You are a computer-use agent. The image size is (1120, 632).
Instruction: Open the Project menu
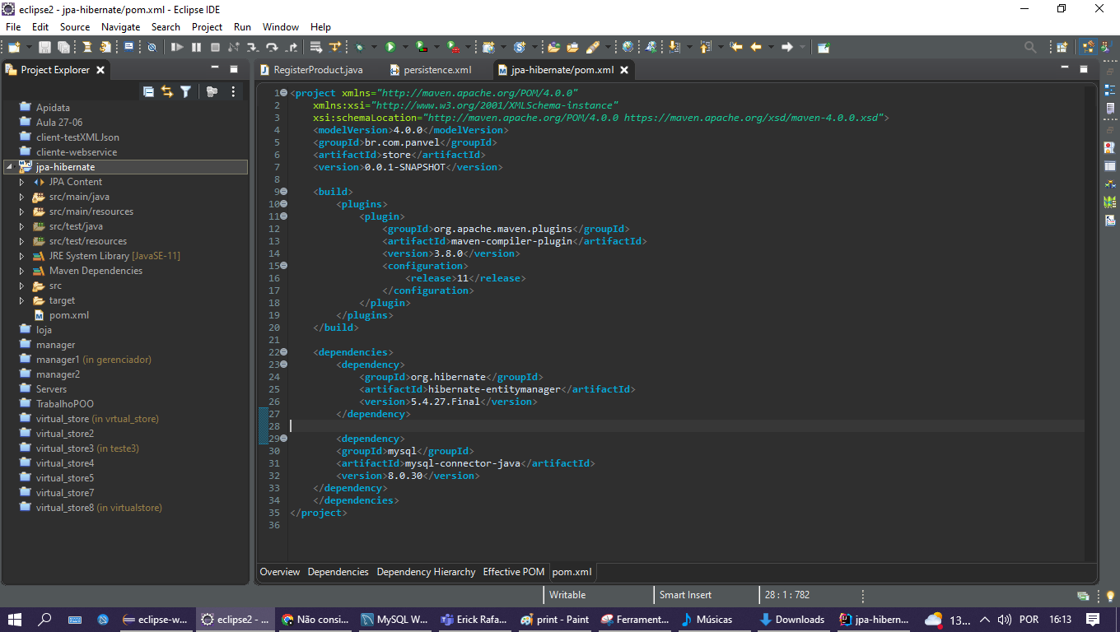click(x=208, y=27)
